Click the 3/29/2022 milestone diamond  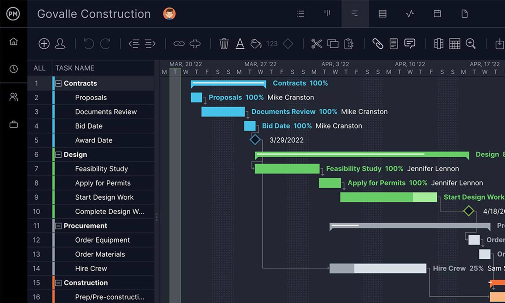[255, 140]
